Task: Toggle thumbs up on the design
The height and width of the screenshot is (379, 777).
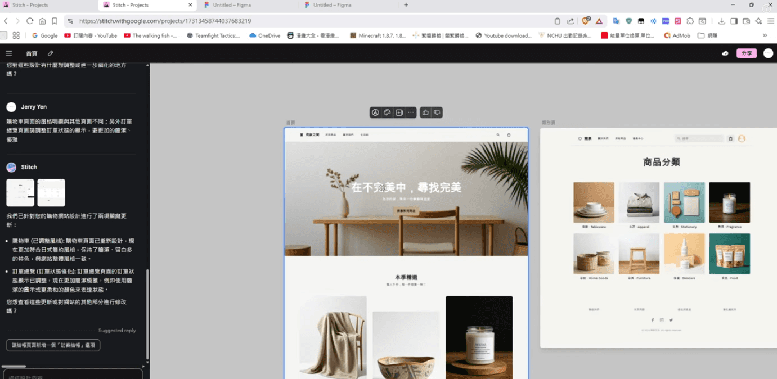Action: pyautogui.click(x=425, y=112)
